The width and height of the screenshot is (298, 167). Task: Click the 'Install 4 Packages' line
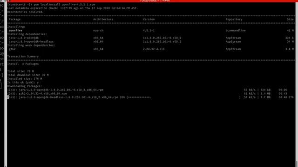(23, 64)
